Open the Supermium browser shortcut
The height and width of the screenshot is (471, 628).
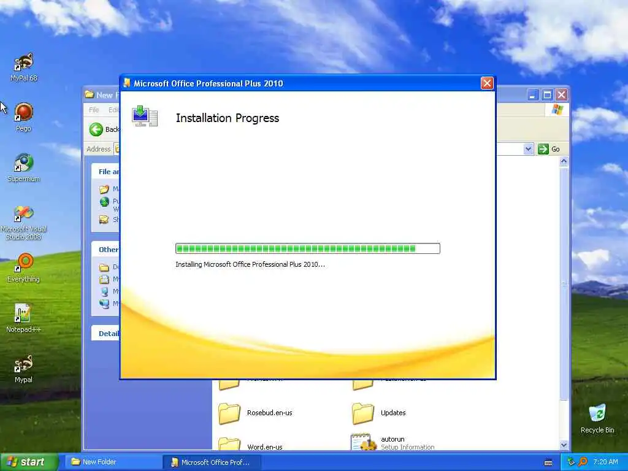point(24,167)
